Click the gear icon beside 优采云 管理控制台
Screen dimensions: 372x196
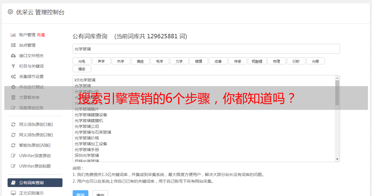[10, 12]
